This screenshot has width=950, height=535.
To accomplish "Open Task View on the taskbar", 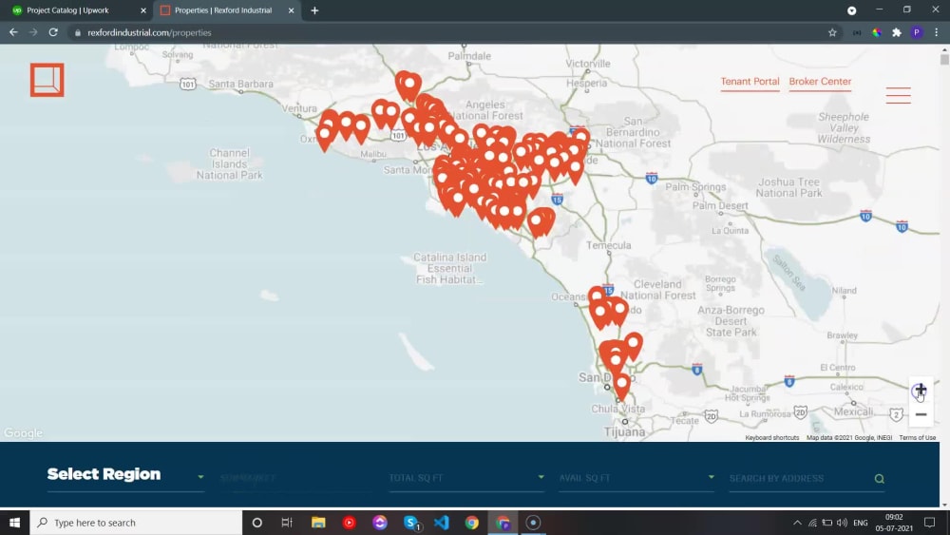I will [287, 523].
